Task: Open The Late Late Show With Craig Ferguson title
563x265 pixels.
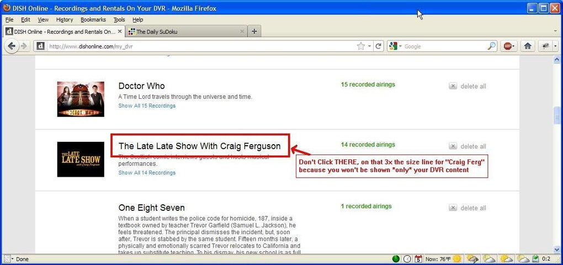Action: coord(200,146)
